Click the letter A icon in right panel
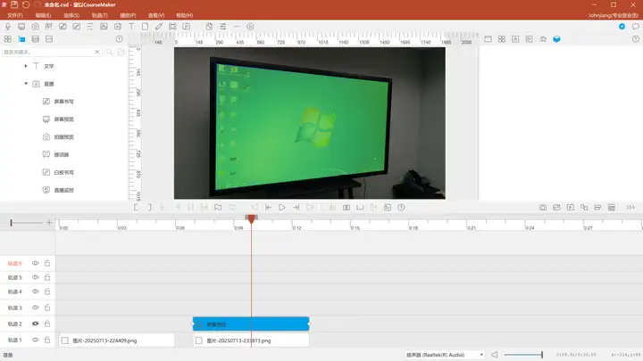The width and height of the screenshot is (643, 361). tap(515, 39)
